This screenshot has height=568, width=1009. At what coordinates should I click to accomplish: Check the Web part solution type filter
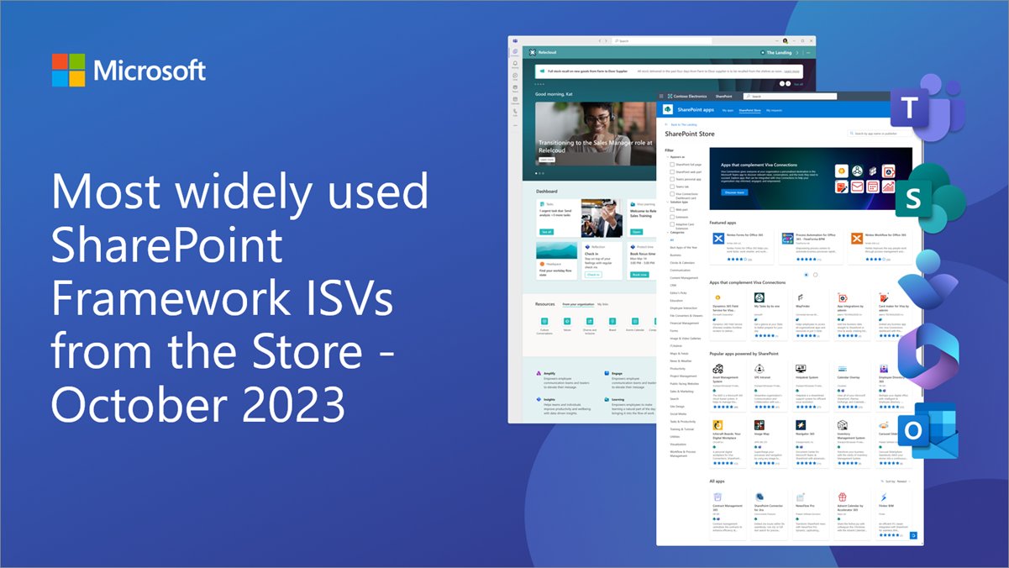pos(671,210)
